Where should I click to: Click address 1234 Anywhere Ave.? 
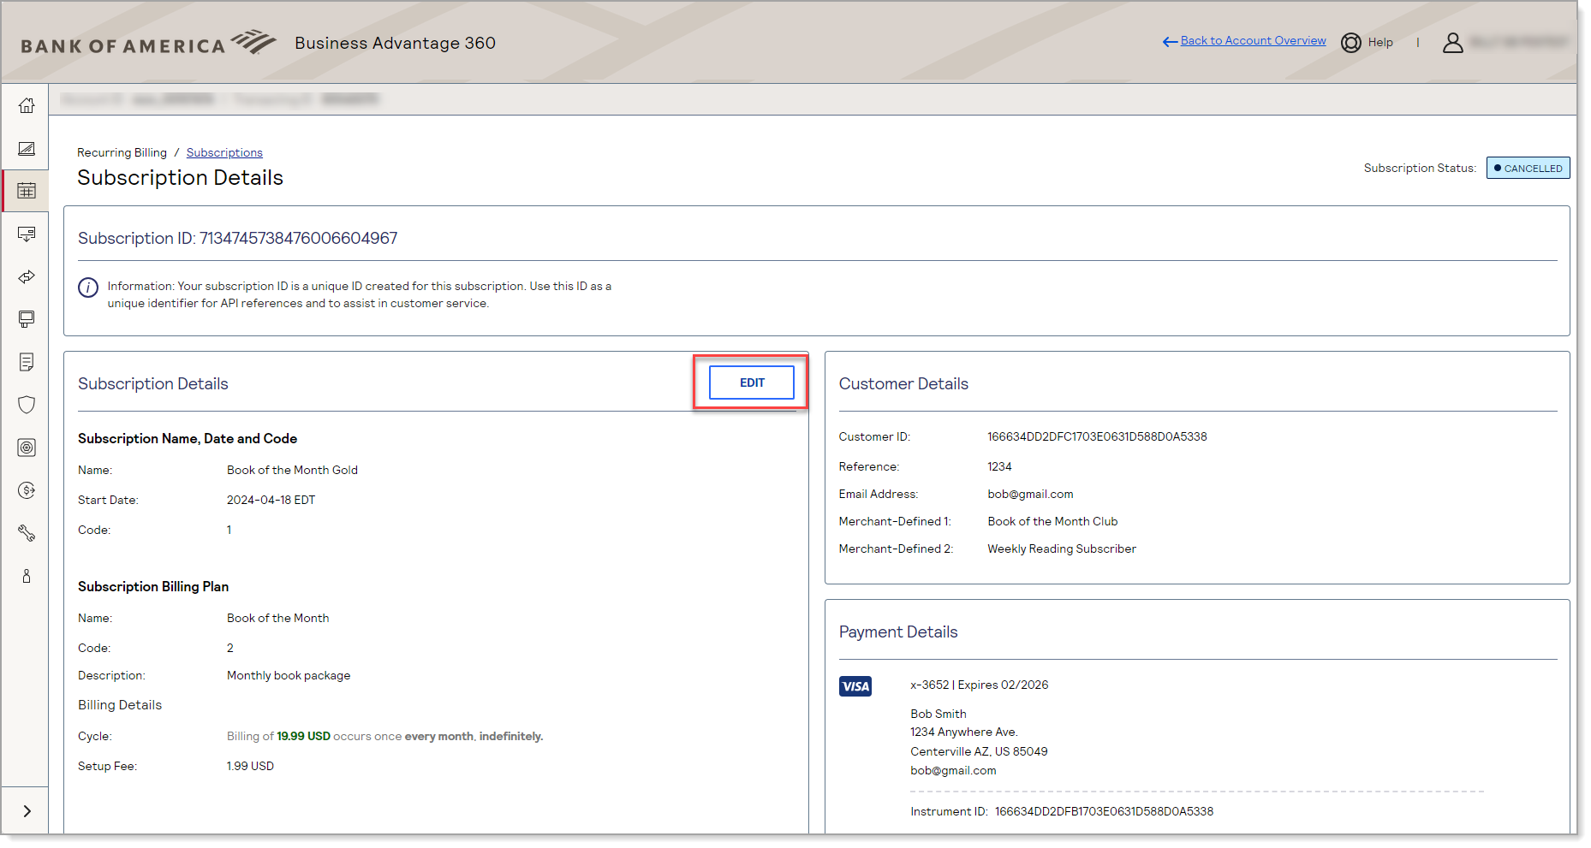coord(964,732)
